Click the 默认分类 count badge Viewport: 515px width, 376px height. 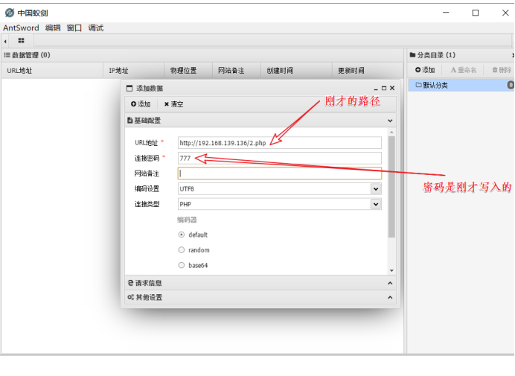511,85
